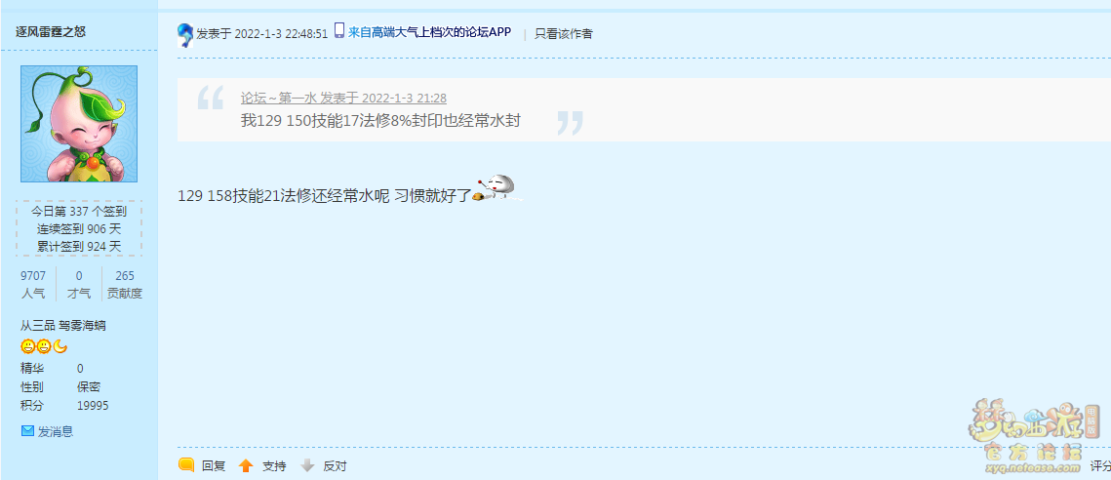Click the envelope icon beside 发消息
The image size is (1111, 480).
point(27,431)
